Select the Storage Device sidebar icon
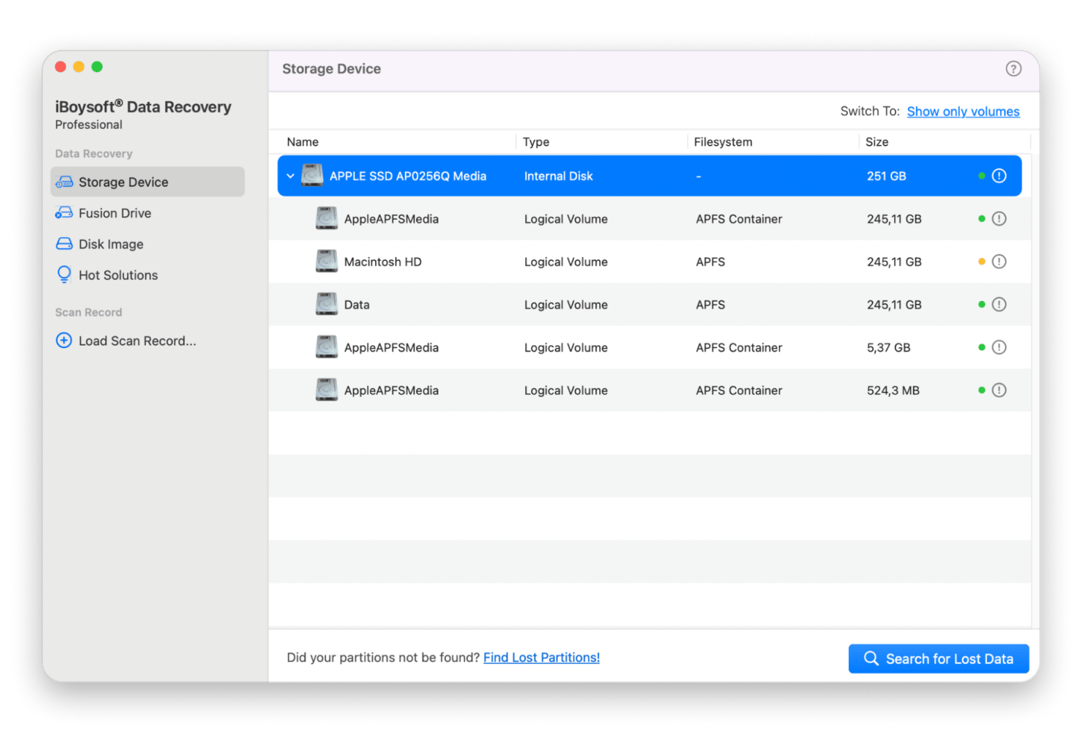Viewport: 1082px width, 738px height. [x=65, y=182]
